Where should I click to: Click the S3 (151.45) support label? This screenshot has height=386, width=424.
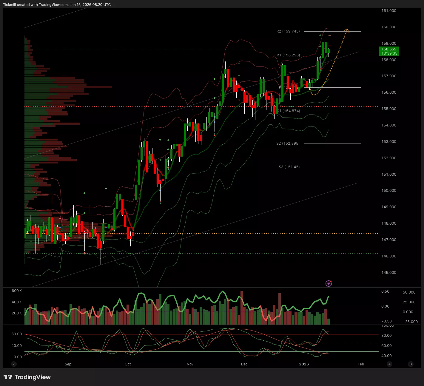[x=289, y=167]
